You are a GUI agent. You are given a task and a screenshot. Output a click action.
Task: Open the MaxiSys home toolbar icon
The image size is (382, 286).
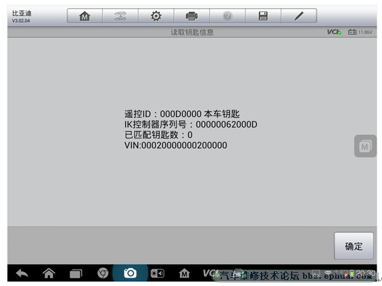click(x=85, y=16)
